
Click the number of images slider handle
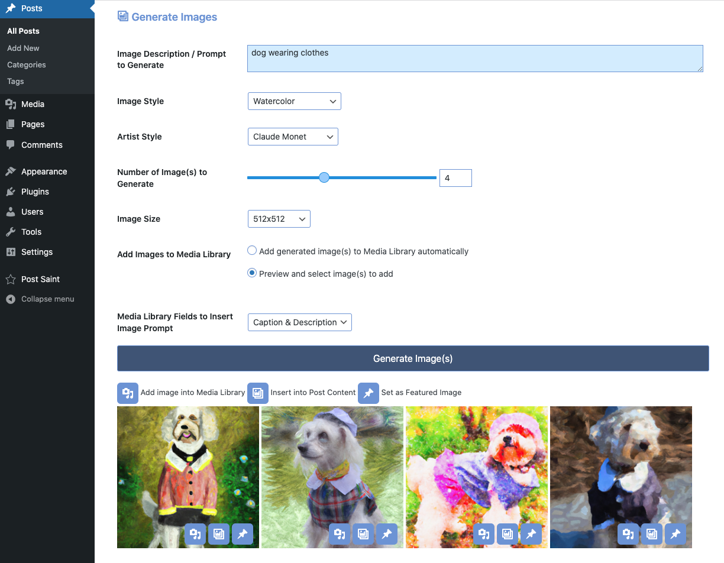[x=324, y=177]
